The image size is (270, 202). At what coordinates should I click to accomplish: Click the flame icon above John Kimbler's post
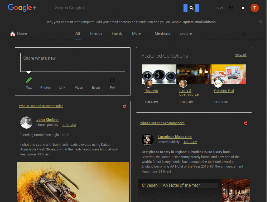click(124, 106)
